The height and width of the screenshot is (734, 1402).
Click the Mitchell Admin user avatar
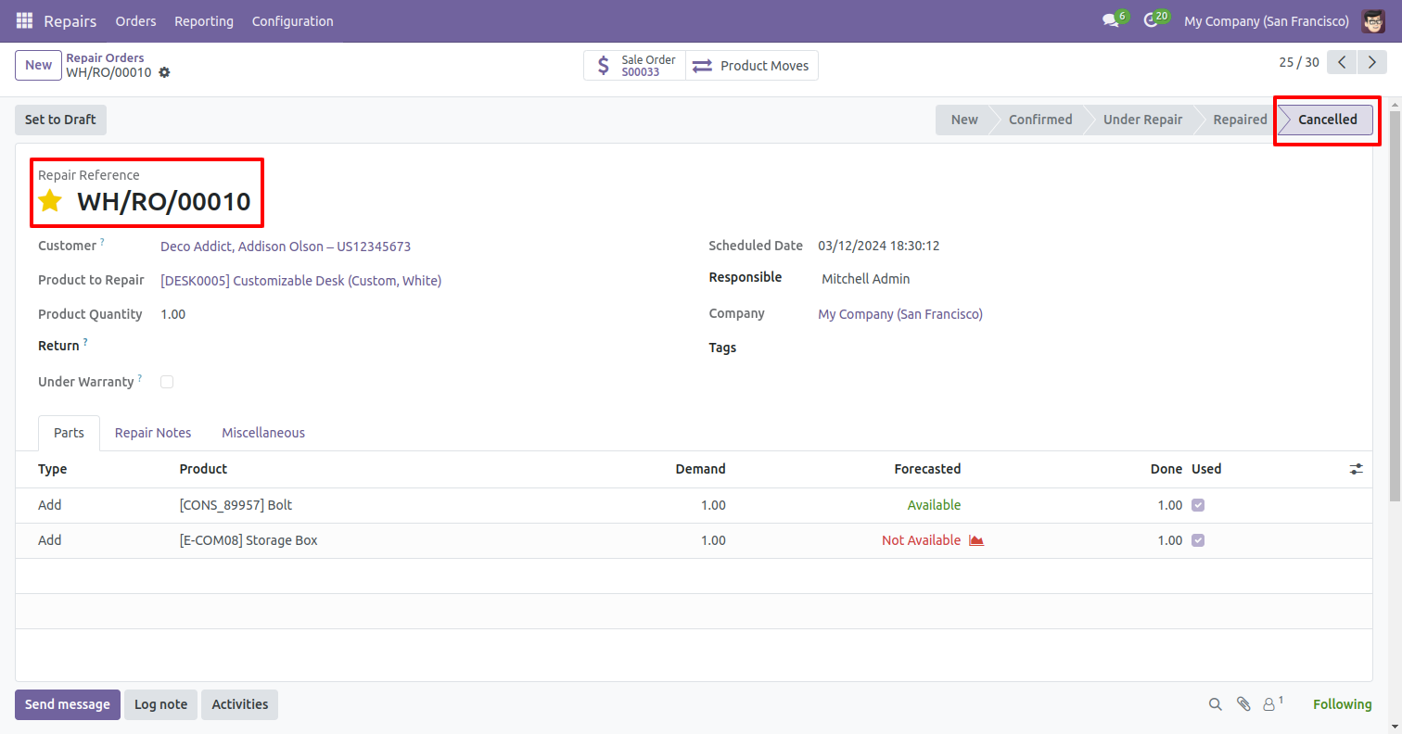point(1373,20)
